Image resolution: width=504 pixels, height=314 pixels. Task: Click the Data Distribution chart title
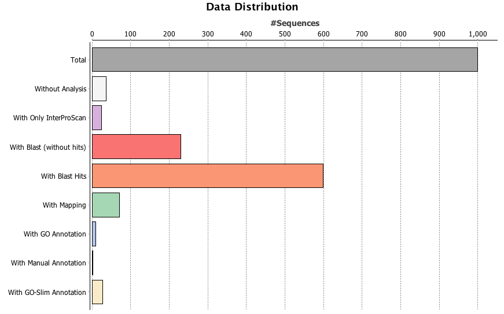point(252,8)
